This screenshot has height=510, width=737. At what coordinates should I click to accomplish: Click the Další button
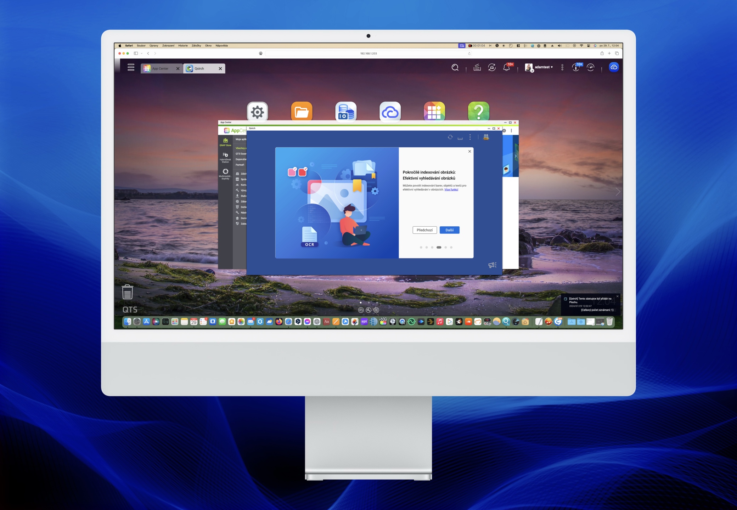click(449, 230)
